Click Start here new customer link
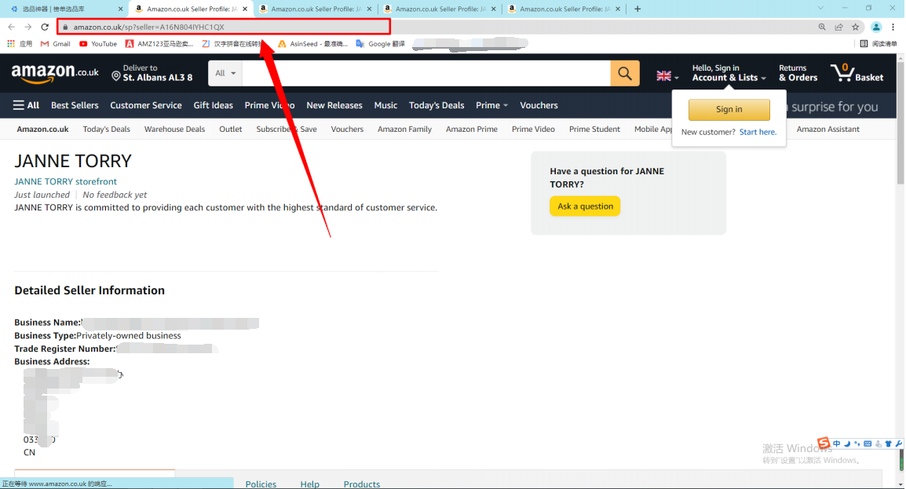 (758, 132)
